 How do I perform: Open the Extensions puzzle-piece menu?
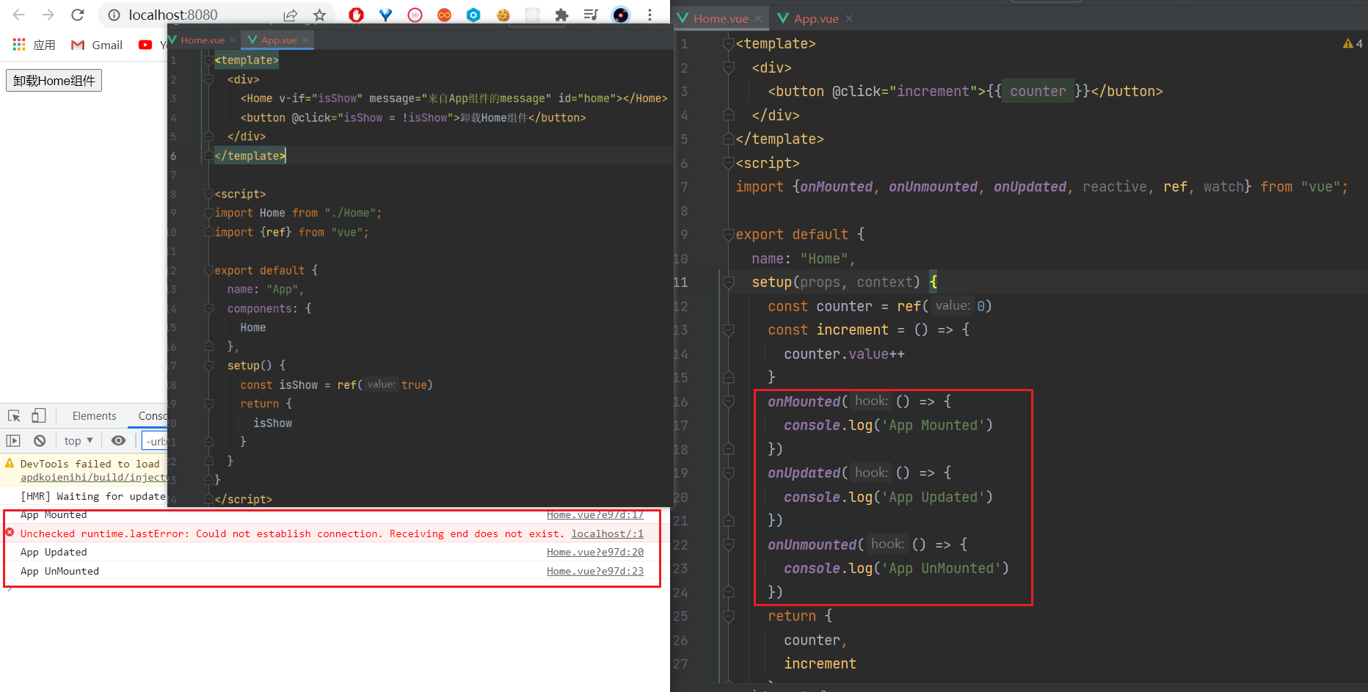[x=562, y=15]
